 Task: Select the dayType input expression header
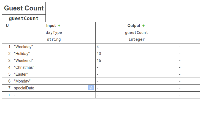[x=54, y=32]
